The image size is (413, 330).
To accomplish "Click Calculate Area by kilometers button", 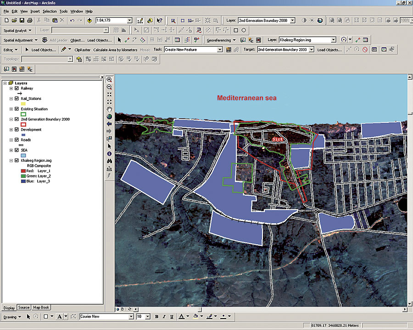I will 115,49.
